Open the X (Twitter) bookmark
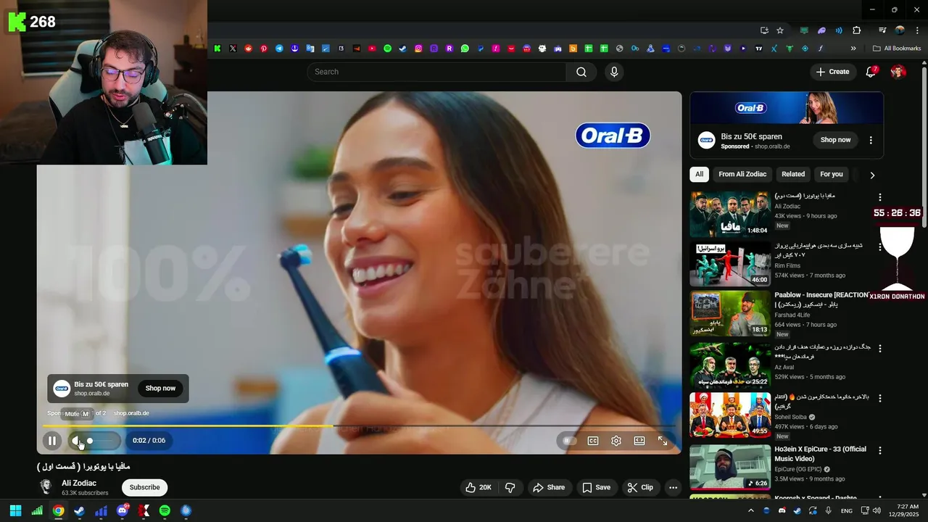The image size is (928, 522). coord(233,49)
